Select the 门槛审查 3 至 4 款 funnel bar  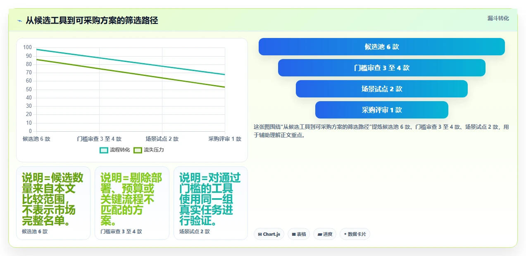click(x=382, y=68)
